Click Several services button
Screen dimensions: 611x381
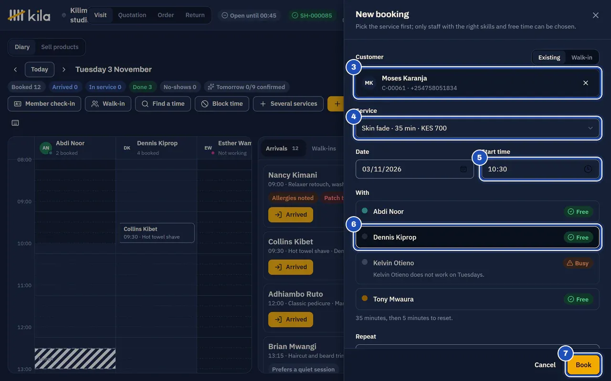coord(288,104)
